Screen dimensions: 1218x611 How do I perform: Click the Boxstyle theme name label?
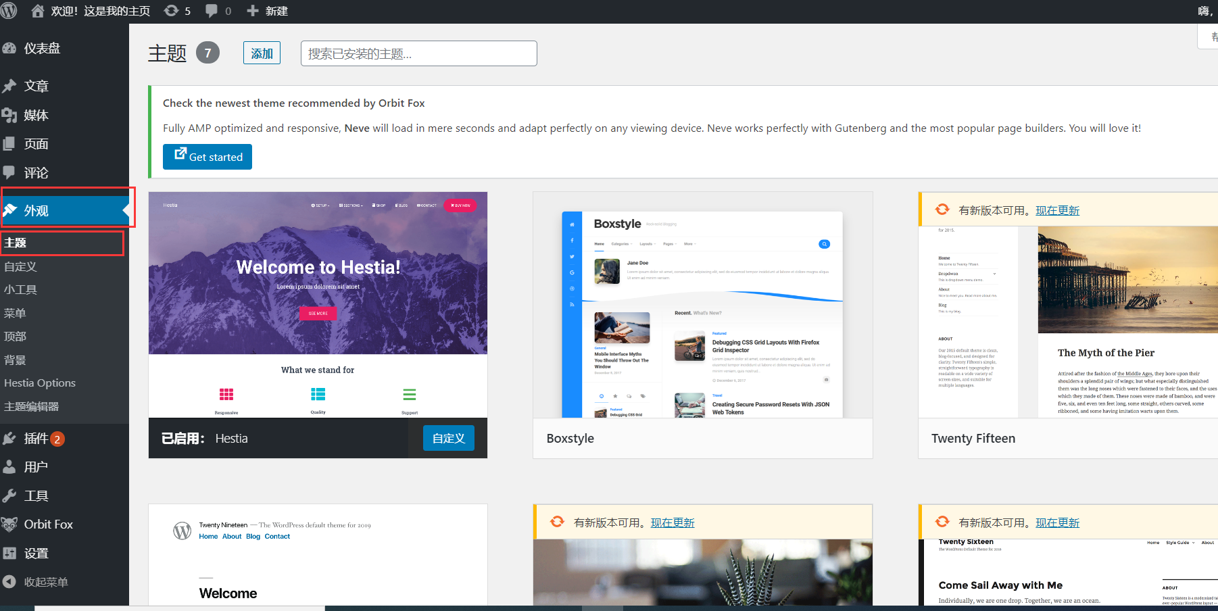pyautogui.click(x=570, y=438)
